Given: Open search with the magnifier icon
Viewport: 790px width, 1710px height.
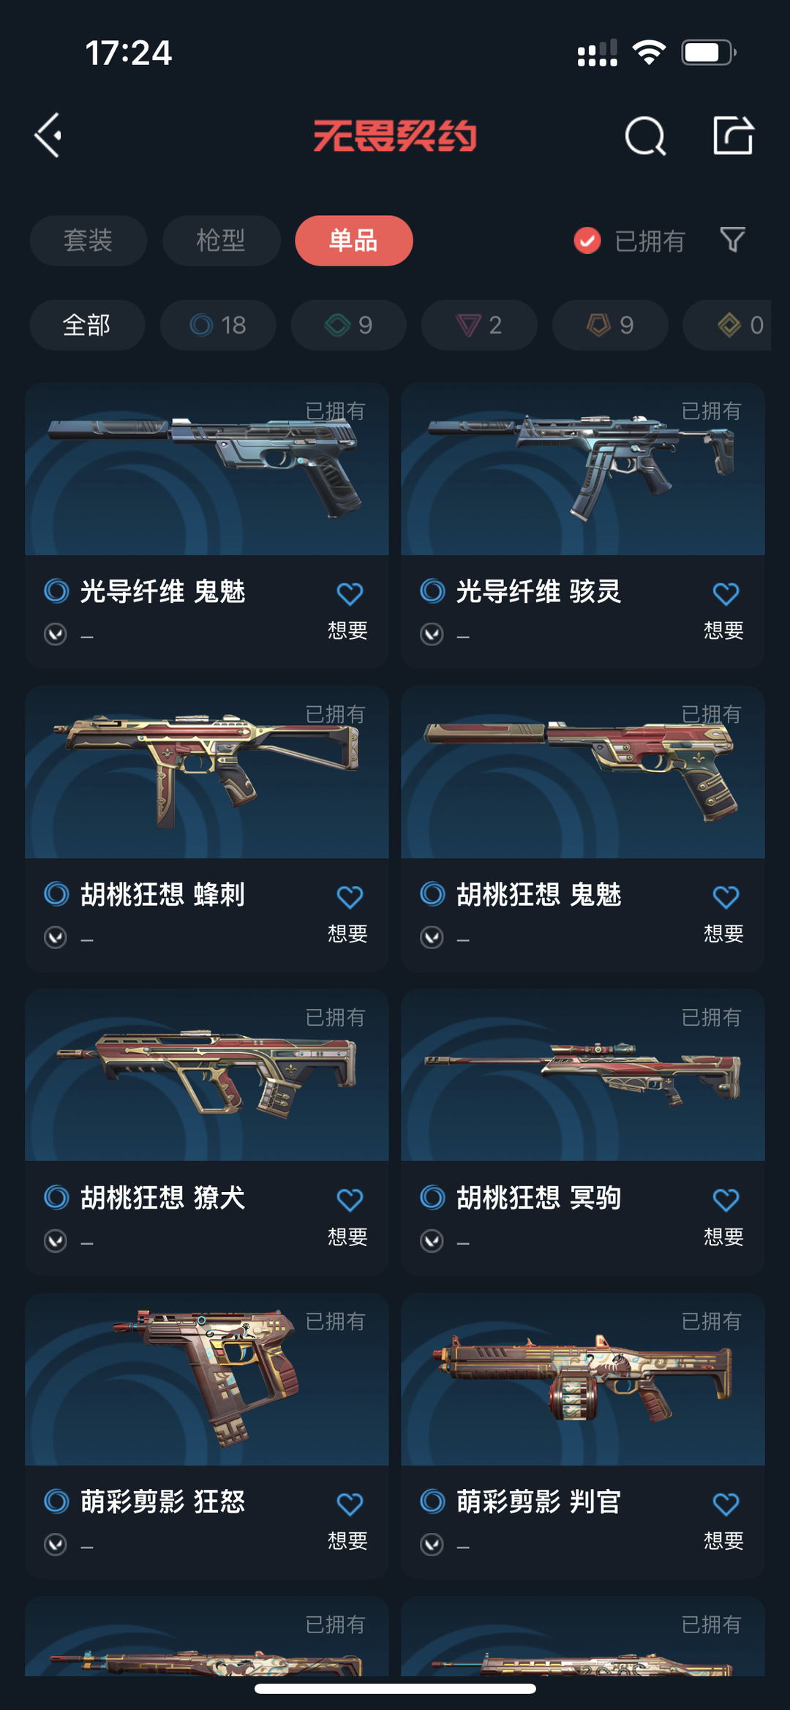Looking at the screenshot, I should click(x=645, y=135).
